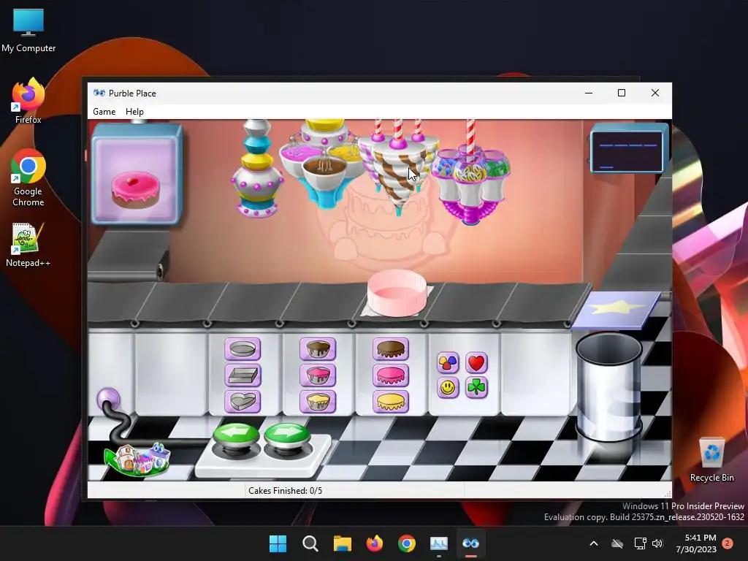Open the volume control in tray
Image resolution: width=748 pixels, height=561 pixels.
point(657,543)
